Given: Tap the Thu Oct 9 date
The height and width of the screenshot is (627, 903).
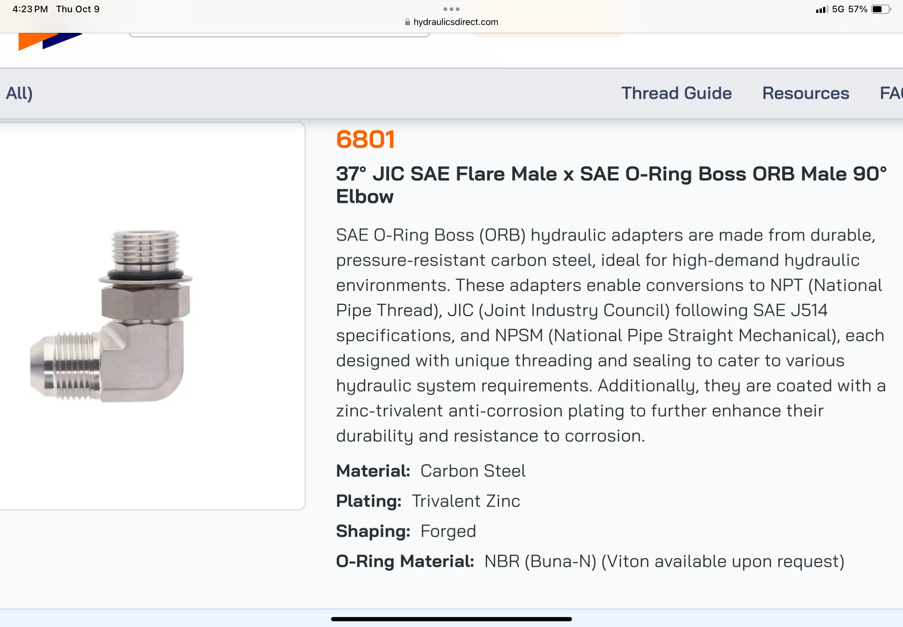Looking at the screenshot, I should tap(77, 9).
